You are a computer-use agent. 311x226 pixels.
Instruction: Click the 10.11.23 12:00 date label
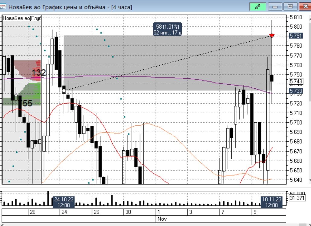pyautogui.click(x=271, y=202)
